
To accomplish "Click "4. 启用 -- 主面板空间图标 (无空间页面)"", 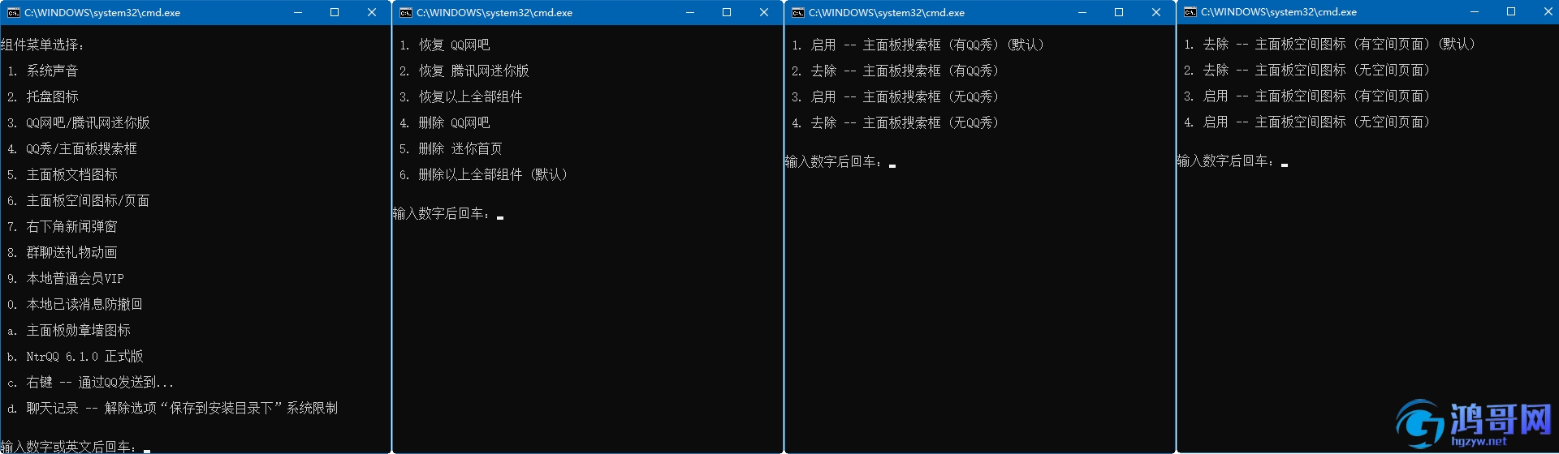I will [x=1307, y=122].
